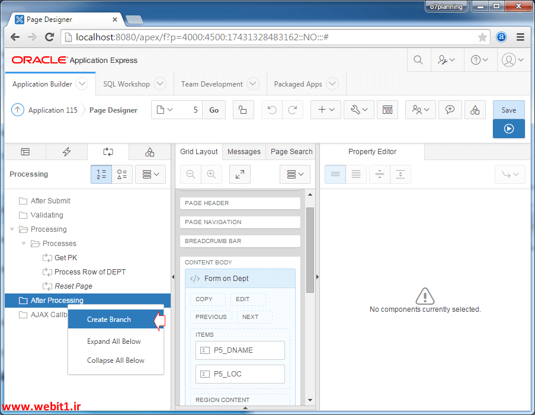Click the Zoom In magnifier in Grid Layout
The width and height of the screenshot is (535, 415).
click(210, 174)
